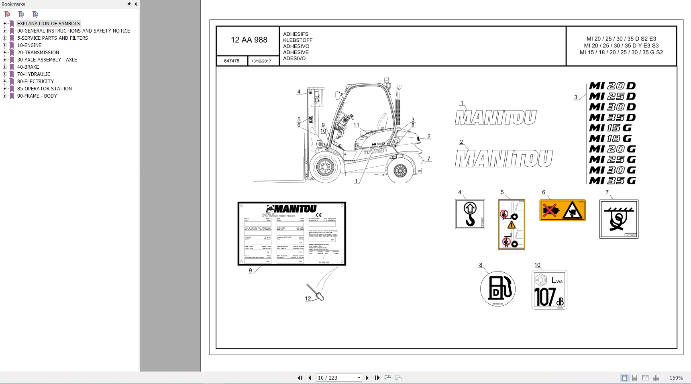This screenshot has height=384, width=691.
Task: Click the panel splitter handle beside bookmarks
Action: click(x=141, y=171)
